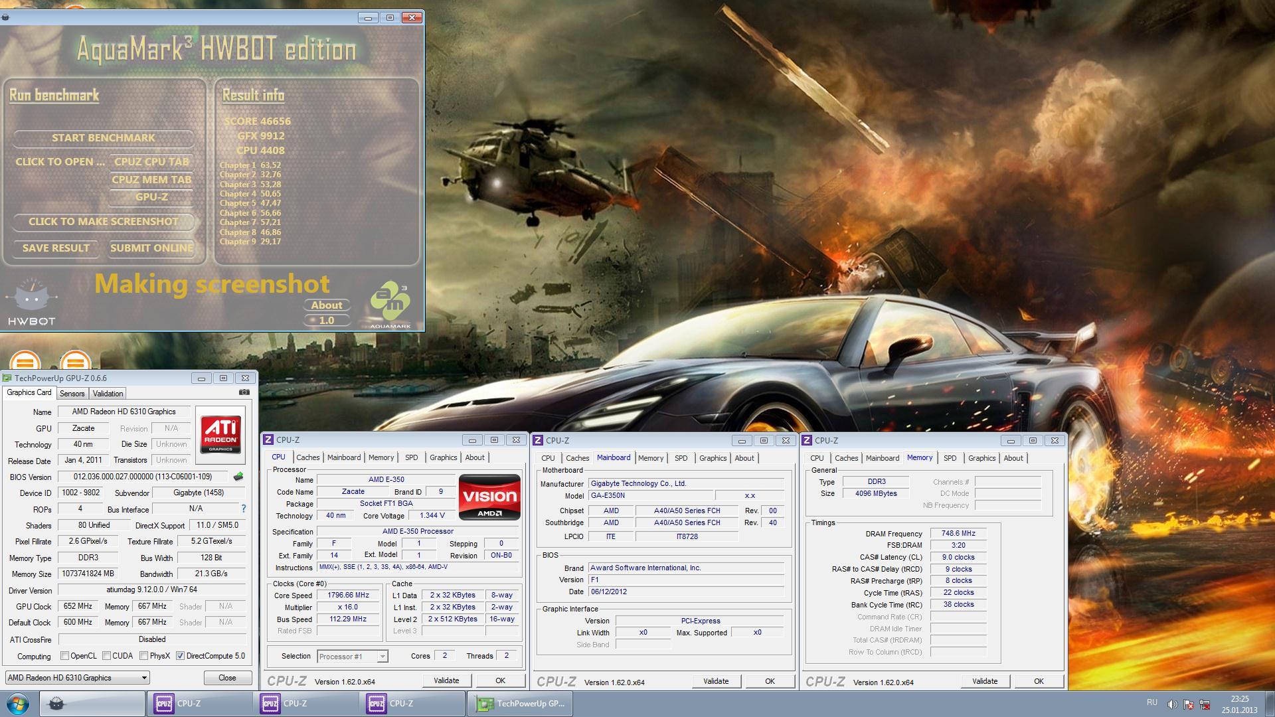This screenshot has width=1275, height=717.
Task: Click the CPUZ CPU TAB button
Action: 151,162
